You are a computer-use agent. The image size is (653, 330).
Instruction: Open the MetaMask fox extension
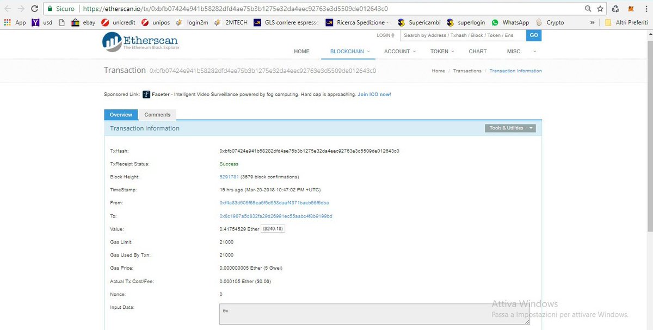coord(631,9)
